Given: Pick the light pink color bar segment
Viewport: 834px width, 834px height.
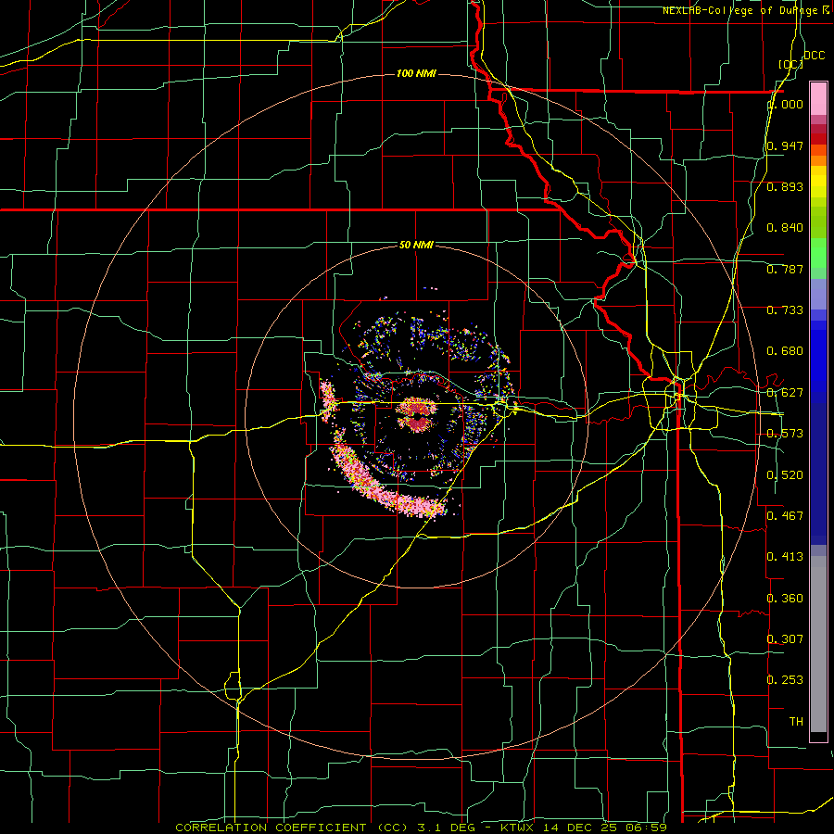Looking at the screenshot, I should click(x=818, y=98).
